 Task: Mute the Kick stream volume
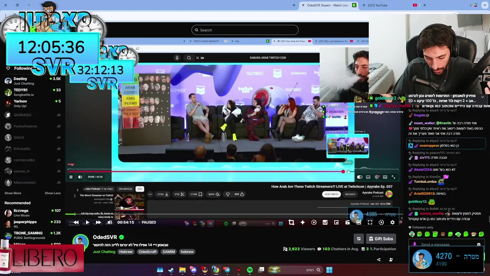click(110, 222)
